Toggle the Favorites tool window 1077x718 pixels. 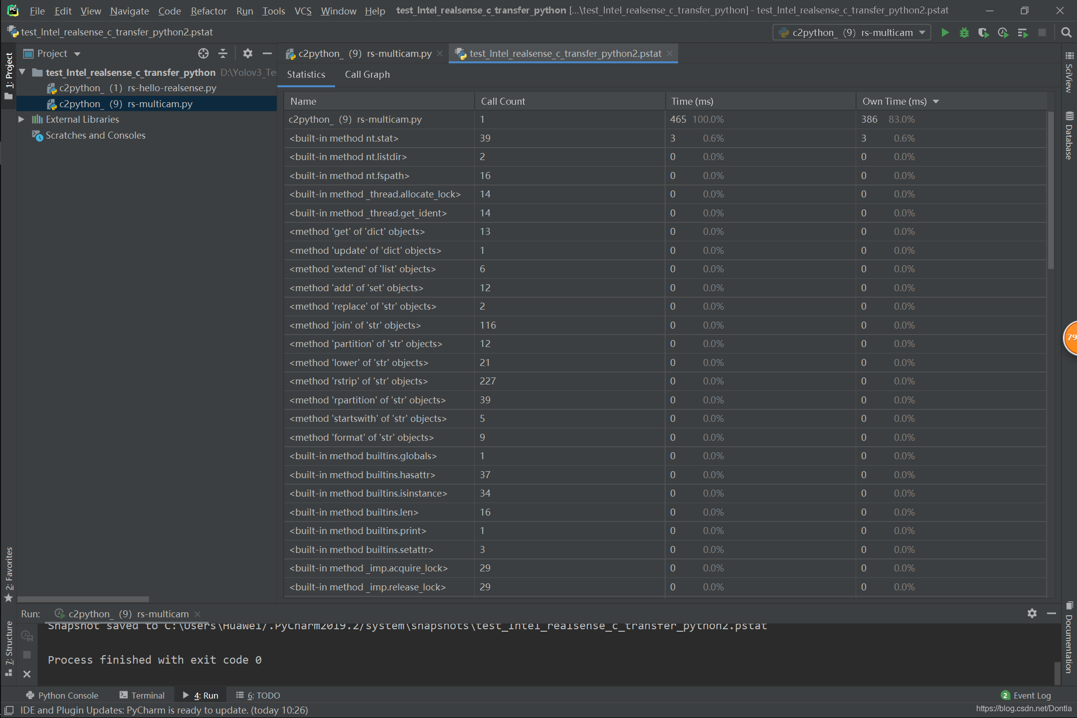click(x=8, y=573)
